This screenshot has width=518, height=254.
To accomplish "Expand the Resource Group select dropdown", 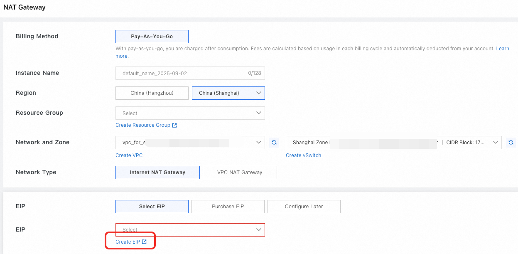I will point(190,113).
